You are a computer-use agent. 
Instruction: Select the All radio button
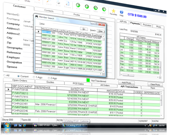coord(5,75)
